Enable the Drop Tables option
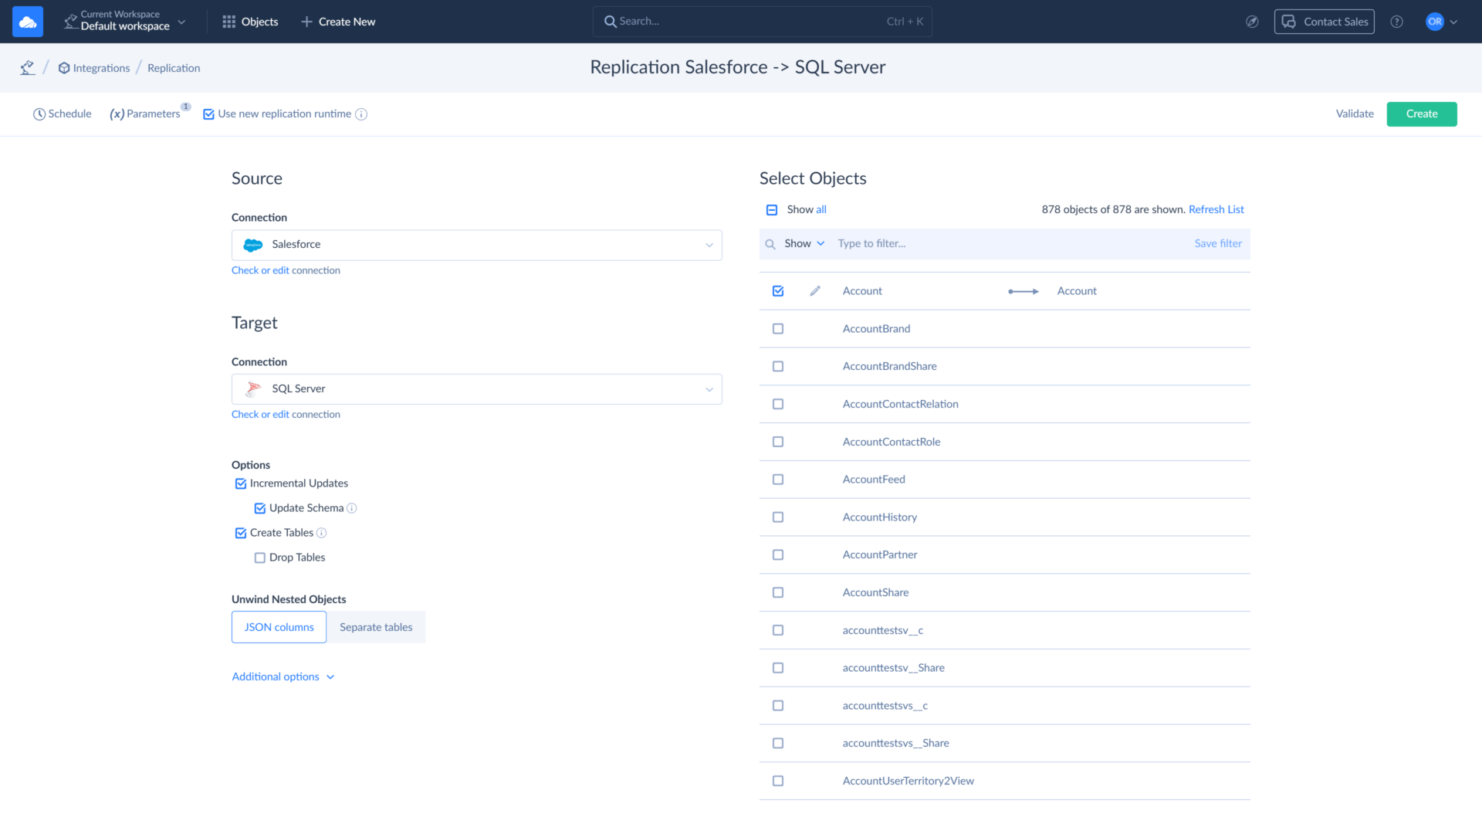This screenshot has height=834, width=1482. pos(259,557)
